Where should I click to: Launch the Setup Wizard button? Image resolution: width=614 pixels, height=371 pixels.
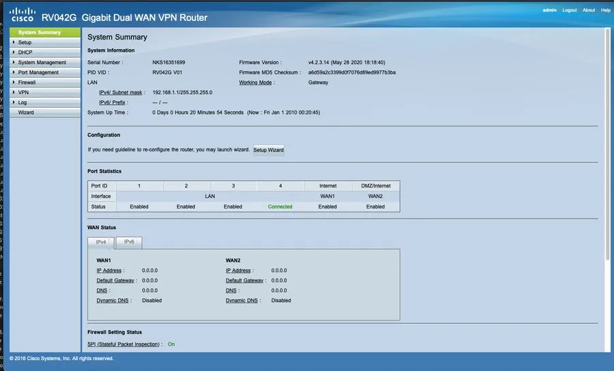[268, 150]
